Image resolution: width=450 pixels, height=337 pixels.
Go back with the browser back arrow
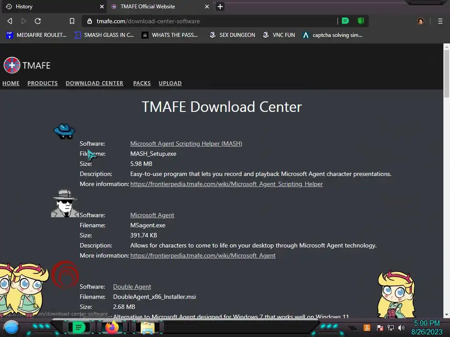10,21
